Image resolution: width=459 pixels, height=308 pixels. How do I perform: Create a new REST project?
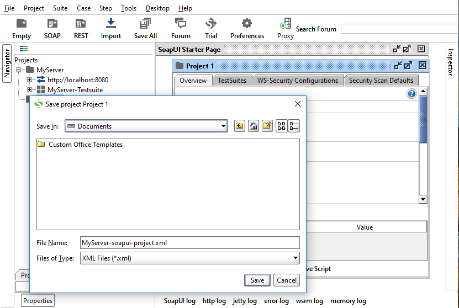81,28
